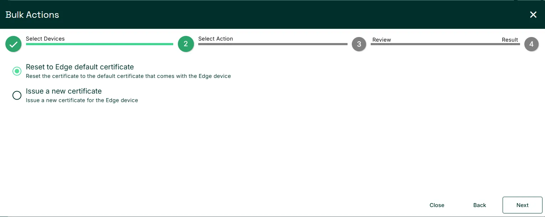The width and height of the screenshot is (545, 217).
Task: Click the 'Issue a new certificate for the Edge device' description
Action: tap(82, 100)
